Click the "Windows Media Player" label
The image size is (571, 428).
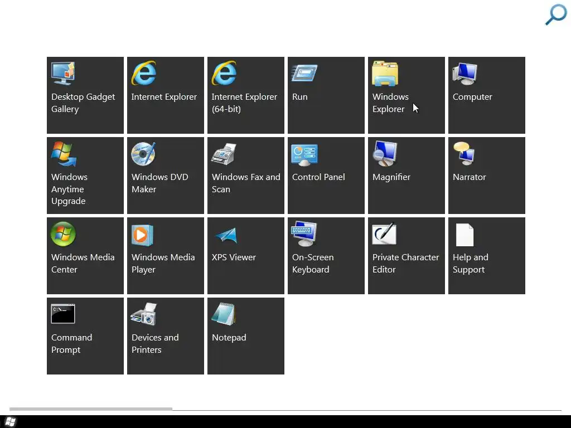(163, 264)
